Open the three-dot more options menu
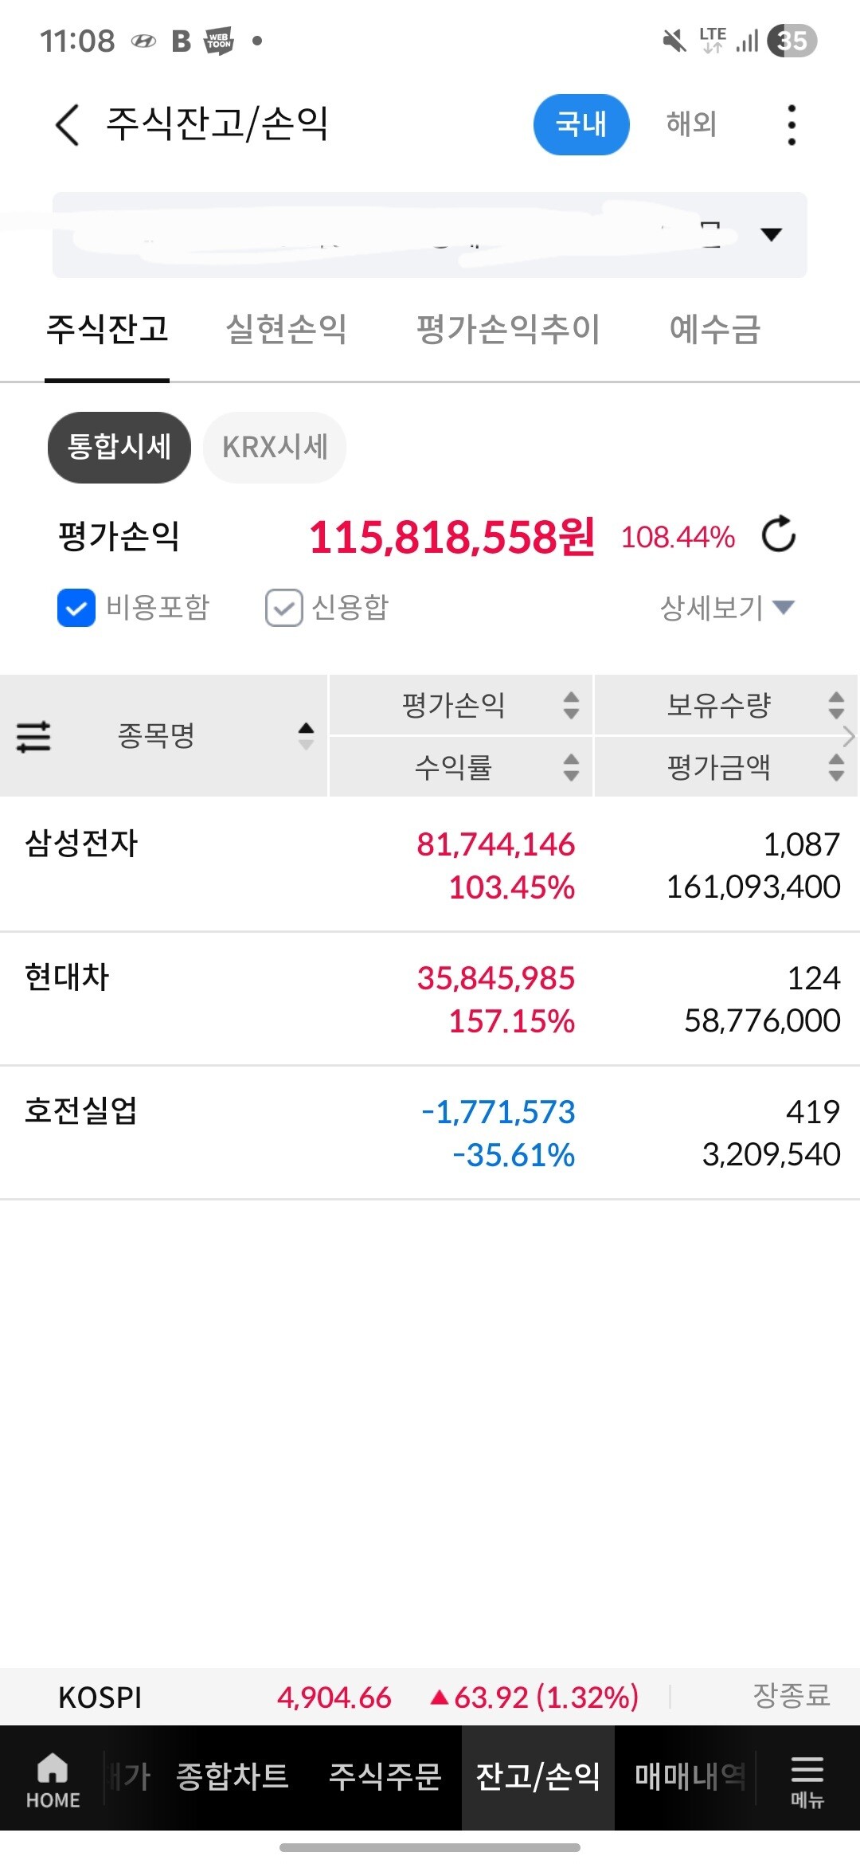Screen dimensions: 860x1864 tap(791, 125)
